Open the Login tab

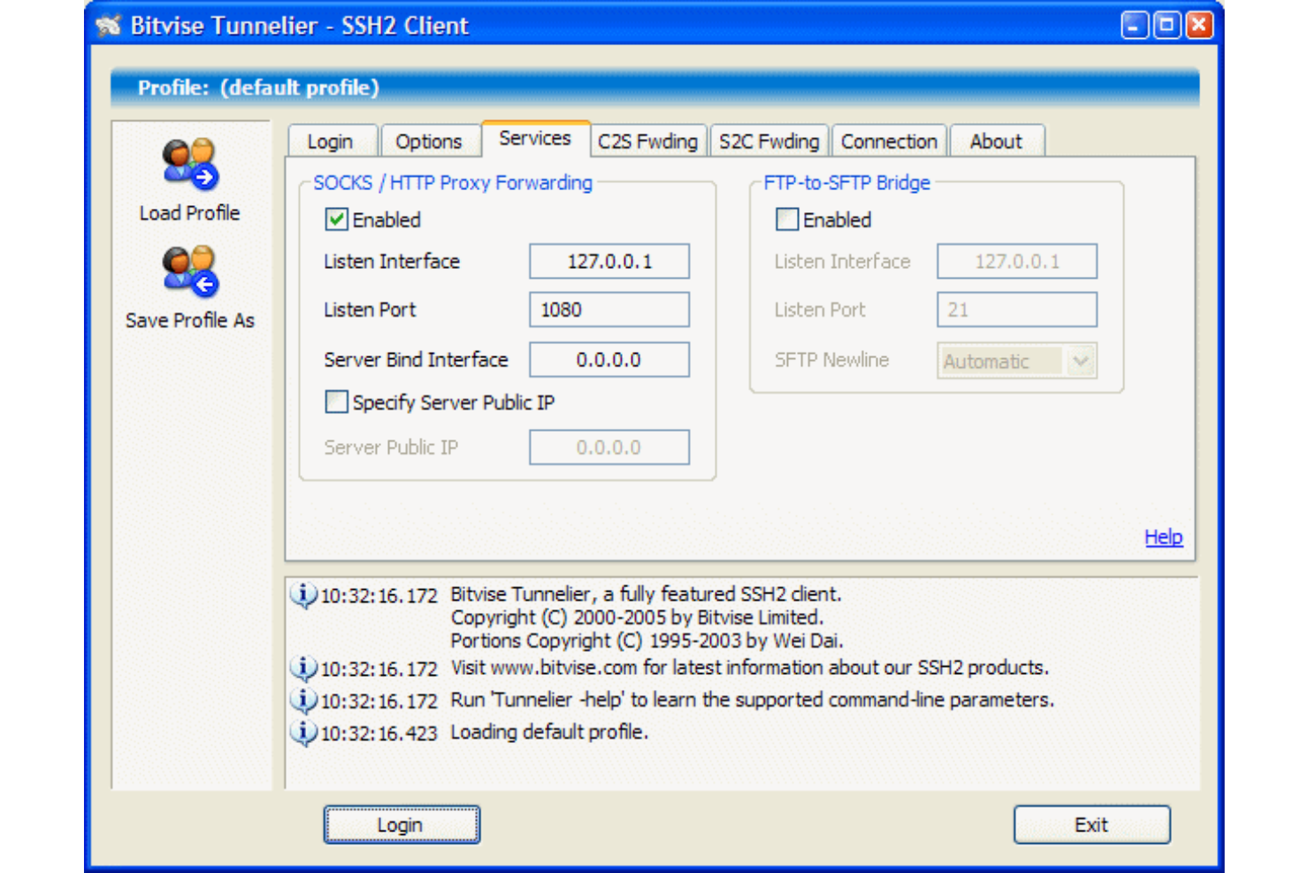[x=332, y=141]
